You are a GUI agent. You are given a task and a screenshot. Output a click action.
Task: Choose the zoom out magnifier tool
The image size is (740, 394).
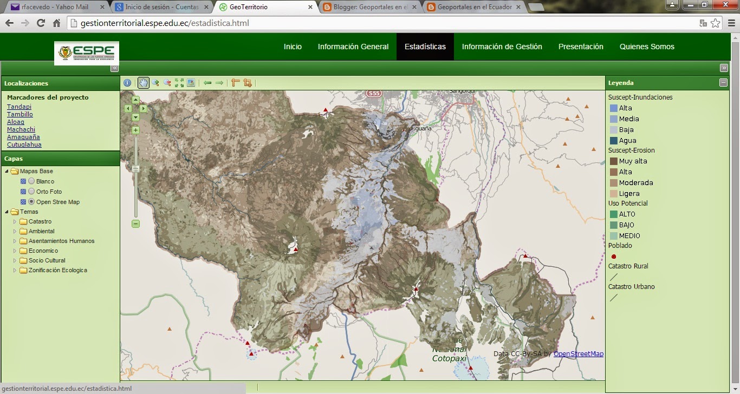click(167, 83)
